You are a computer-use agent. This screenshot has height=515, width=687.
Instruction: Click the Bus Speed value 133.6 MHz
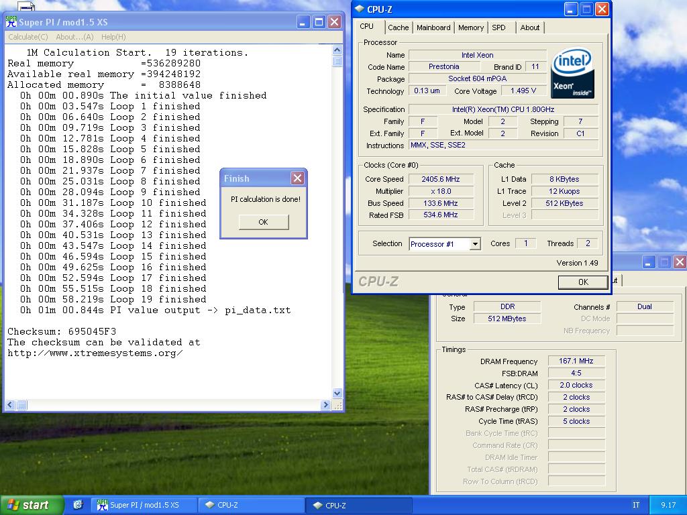point(441,203)
